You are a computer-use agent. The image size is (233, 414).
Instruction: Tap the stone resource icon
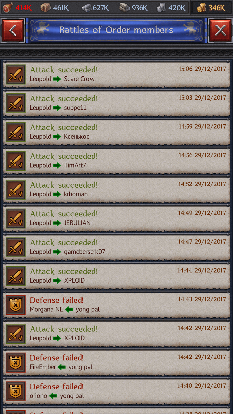125,8
